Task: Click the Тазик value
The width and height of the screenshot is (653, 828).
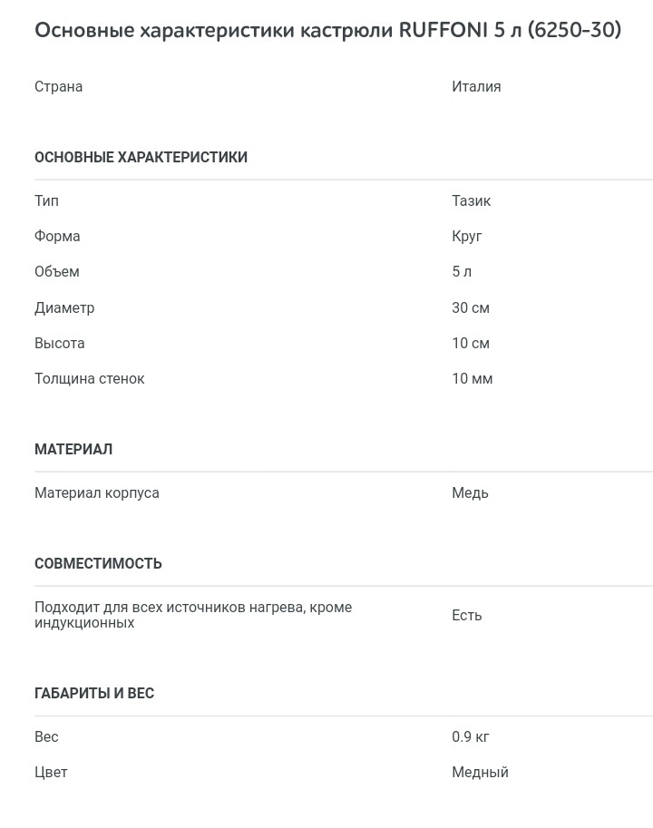Action: tap(471, 201)
